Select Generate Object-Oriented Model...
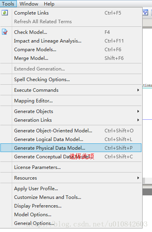 (x=71, y=131)
